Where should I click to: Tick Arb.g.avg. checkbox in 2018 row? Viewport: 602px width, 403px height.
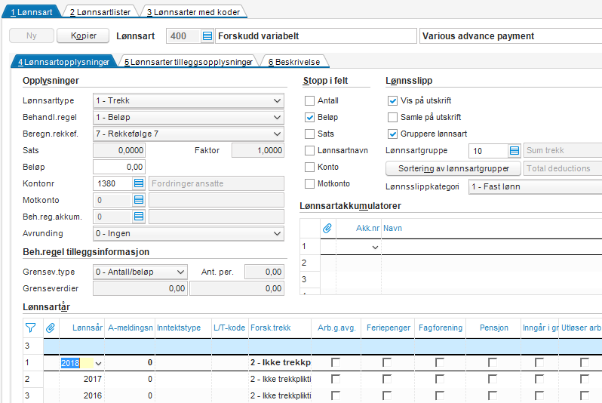336,362
